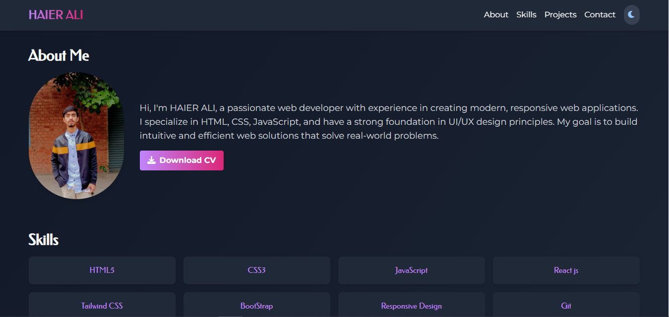
Task: Click the Git skill card
Action: point(566,306)
